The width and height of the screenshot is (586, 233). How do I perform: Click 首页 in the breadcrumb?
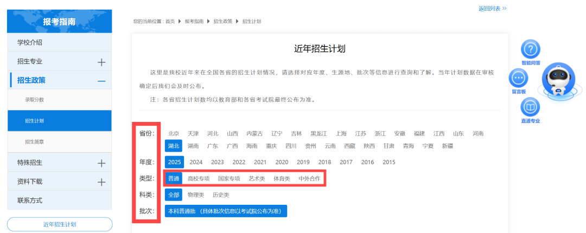[x=170, y=21]
